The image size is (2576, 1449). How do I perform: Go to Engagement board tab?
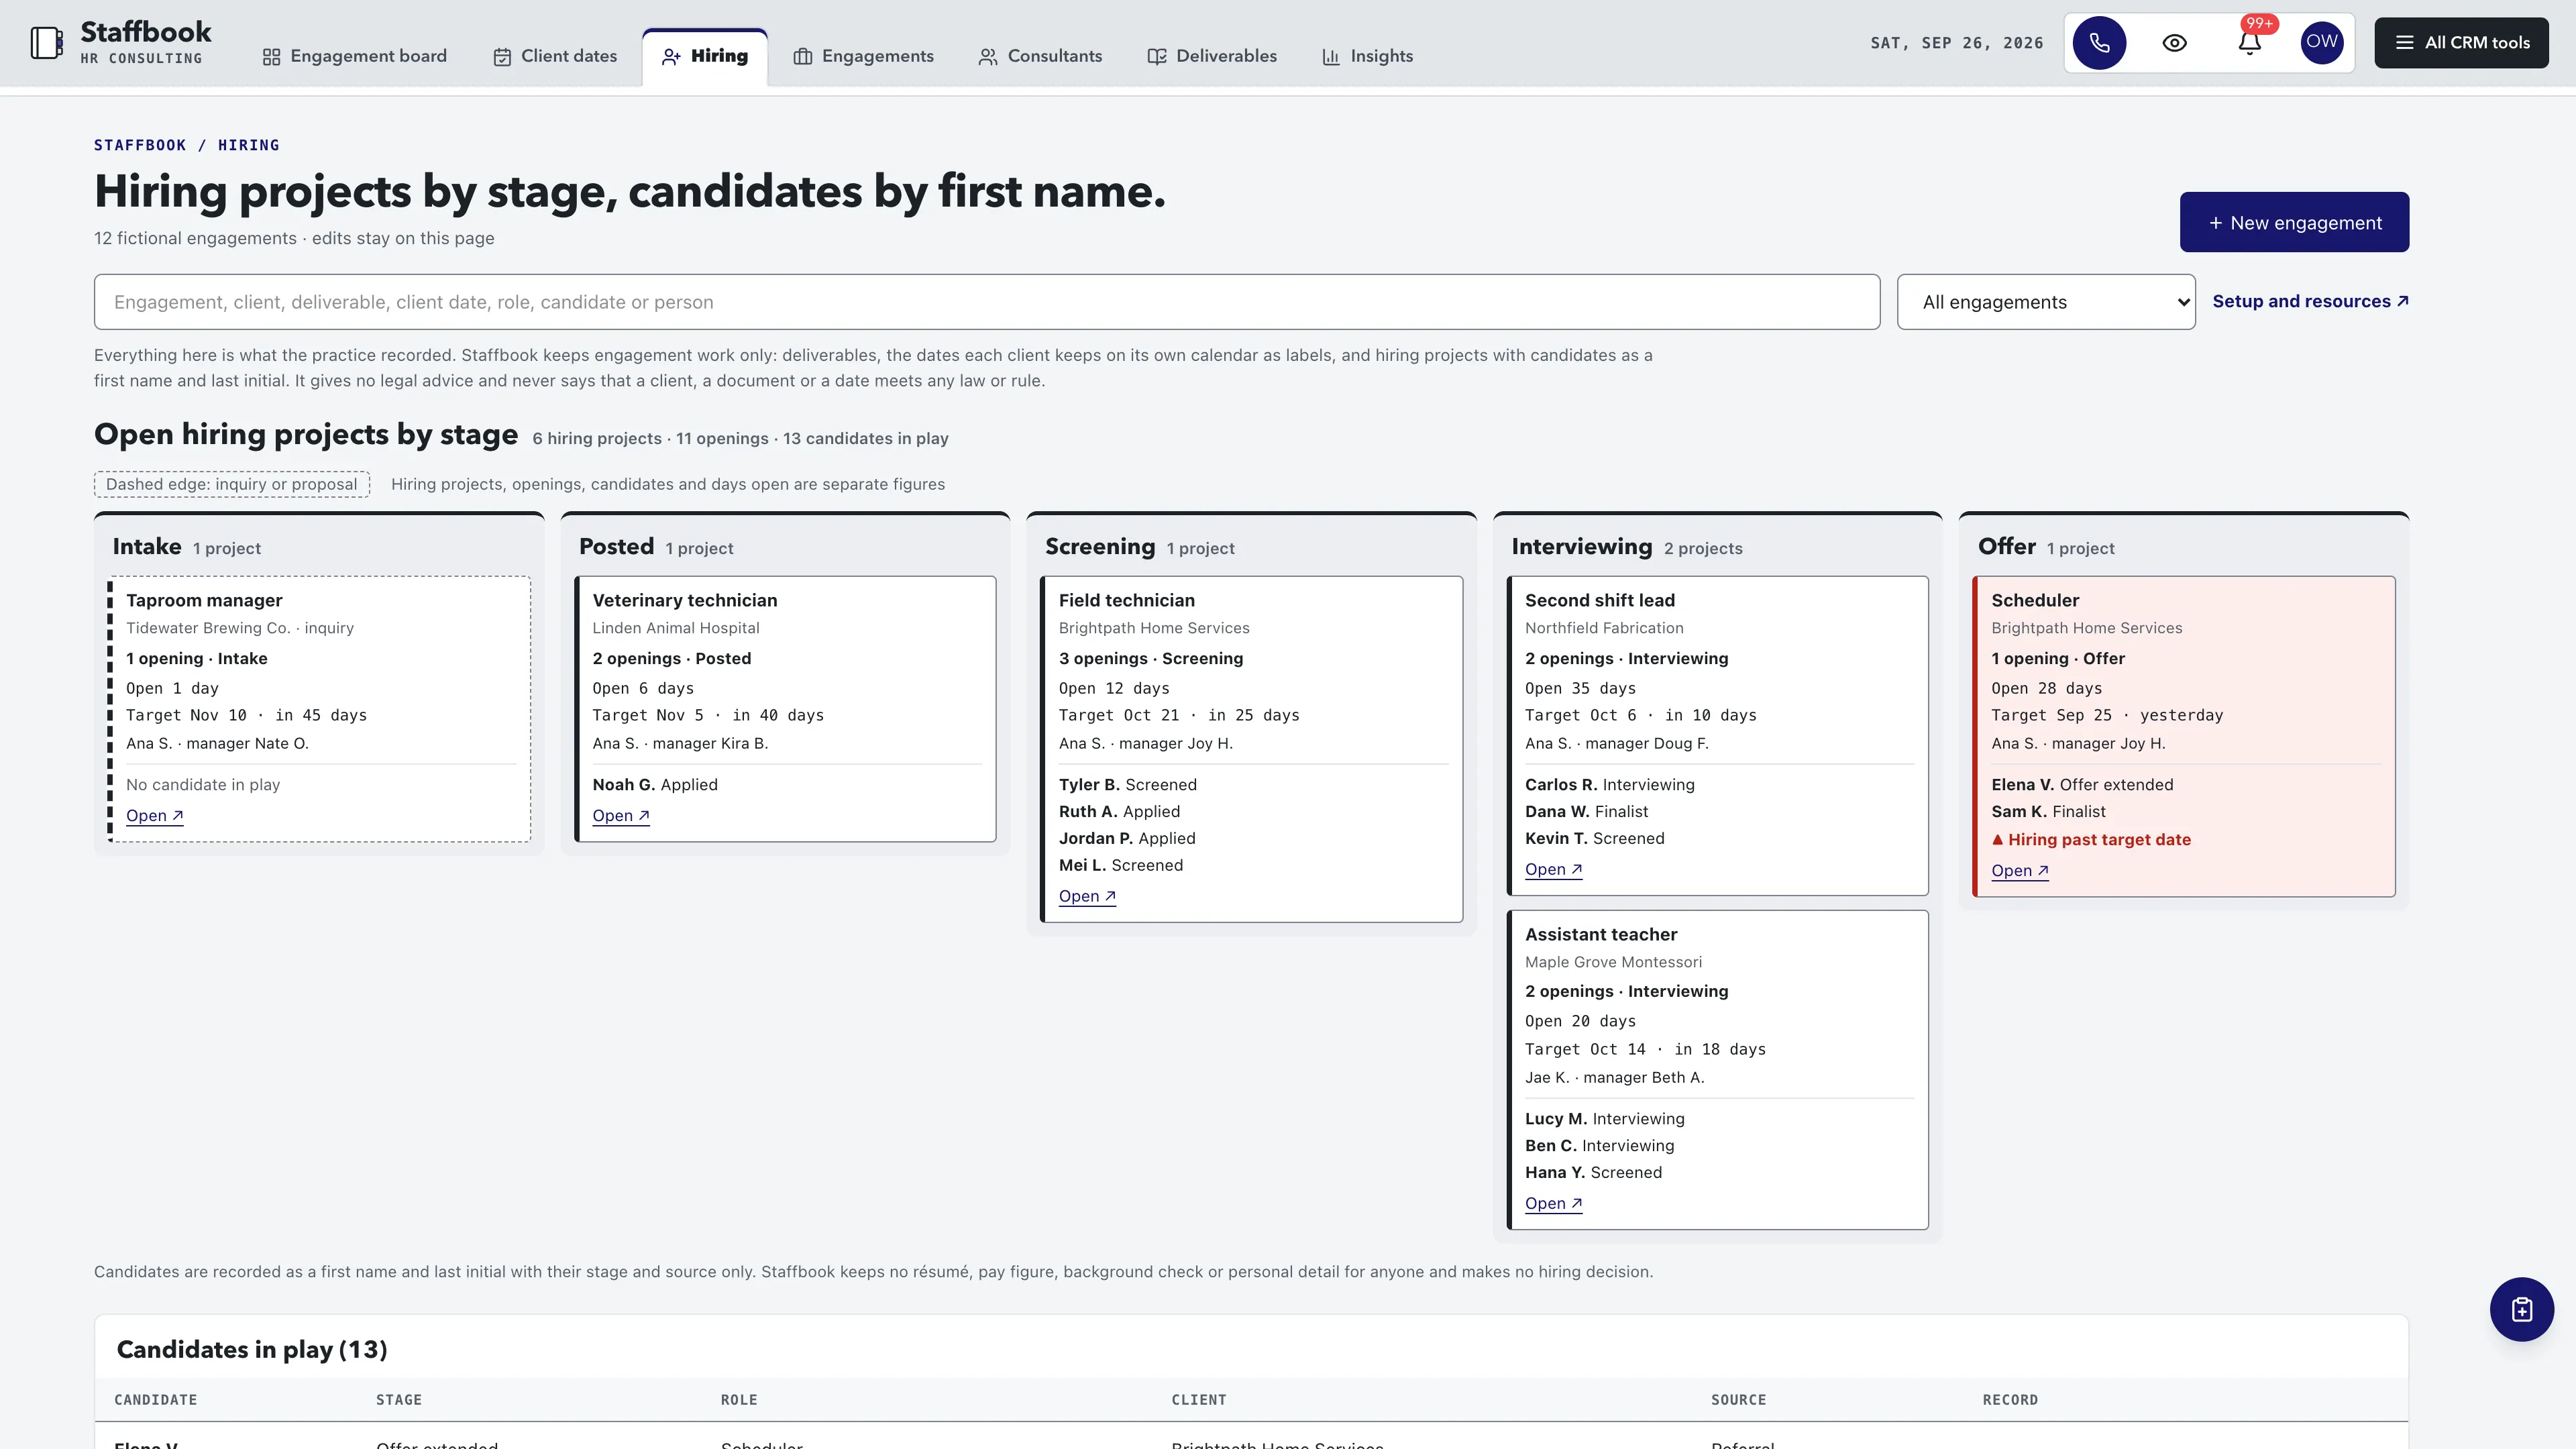(355, 57)
